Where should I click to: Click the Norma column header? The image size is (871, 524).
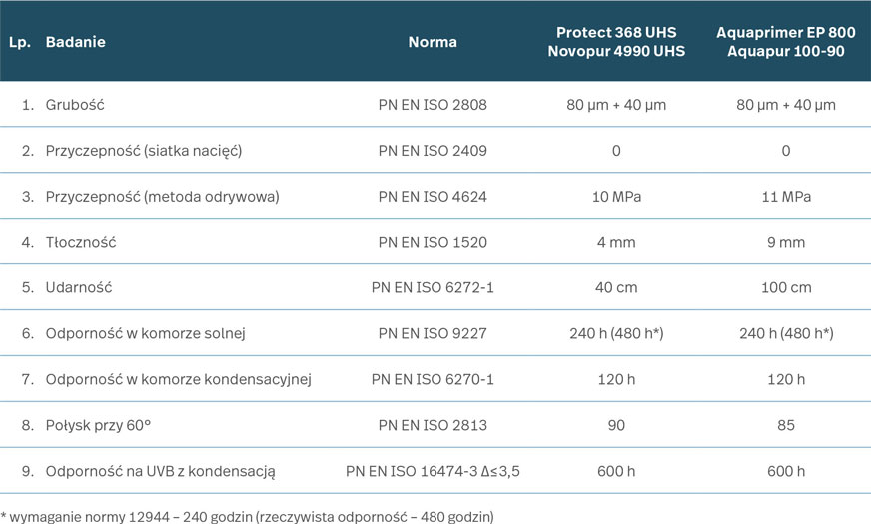tap(433, 42)
